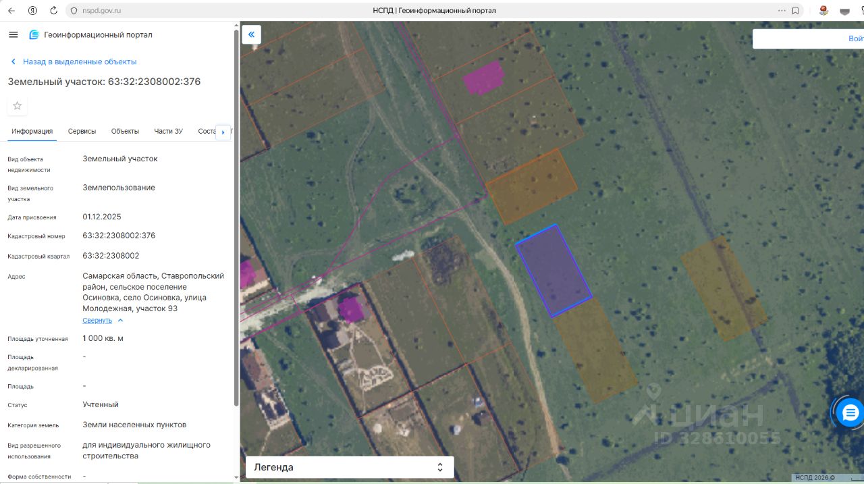Viewport: 864px width, 484px height.
Task: Click the permitted use value for individual housing
Action: [x=146, y=450]
